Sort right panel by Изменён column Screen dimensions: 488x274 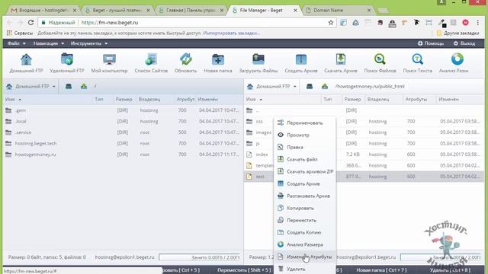pos(448,100)
